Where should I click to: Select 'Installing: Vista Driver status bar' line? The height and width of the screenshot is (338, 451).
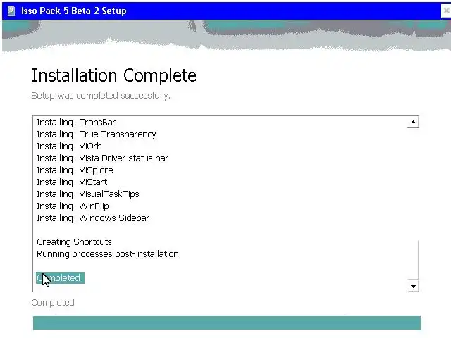click(102, 158)
